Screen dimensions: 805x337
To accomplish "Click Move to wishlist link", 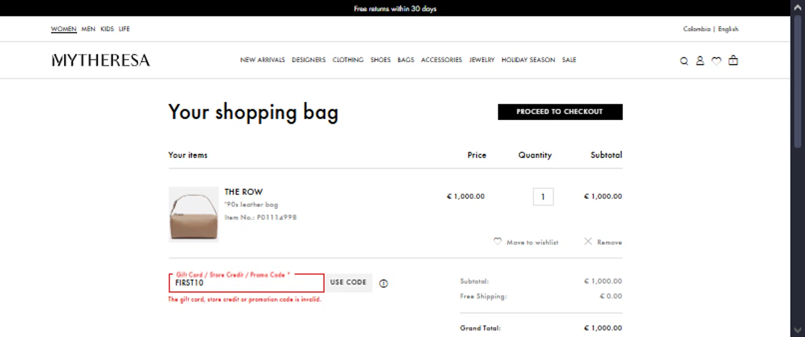I will [532, 243].
